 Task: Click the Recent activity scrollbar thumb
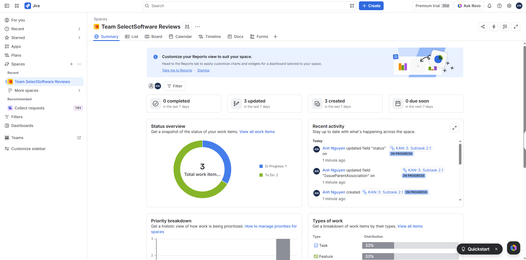(x=460, y=154)
